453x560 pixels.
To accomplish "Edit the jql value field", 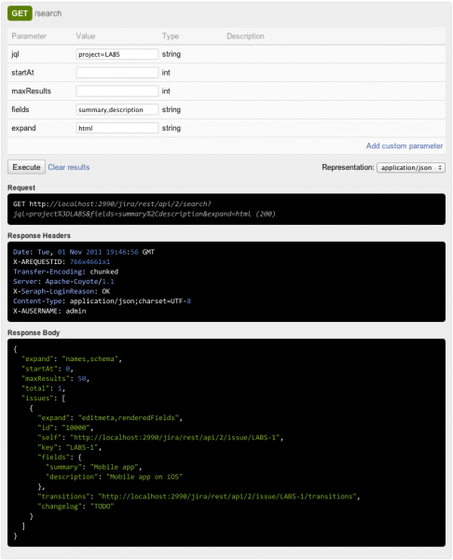I will 117,54.
